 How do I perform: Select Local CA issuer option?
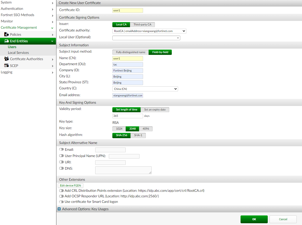click(x=121, y=24)
